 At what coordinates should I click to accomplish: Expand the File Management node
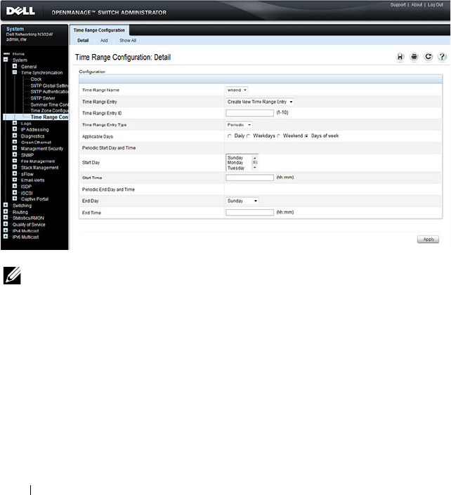(x=15, y=161)
